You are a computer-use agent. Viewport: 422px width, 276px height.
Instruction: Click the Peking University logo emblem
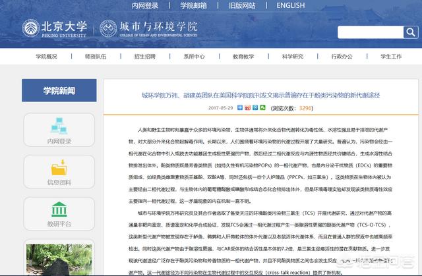[31, 28]
